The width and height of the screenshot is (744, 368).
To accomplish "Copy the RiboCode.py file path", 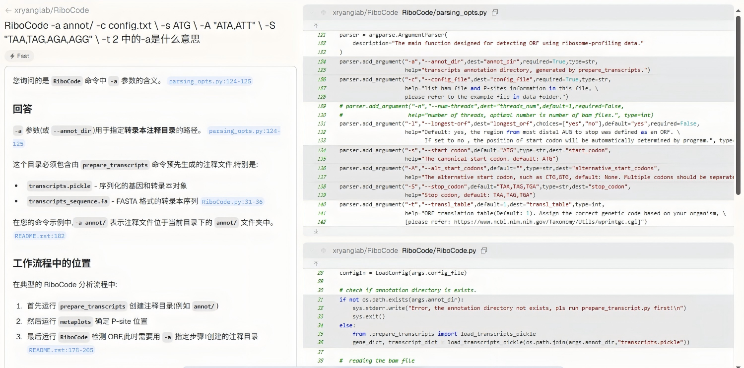I will point(484,251).
